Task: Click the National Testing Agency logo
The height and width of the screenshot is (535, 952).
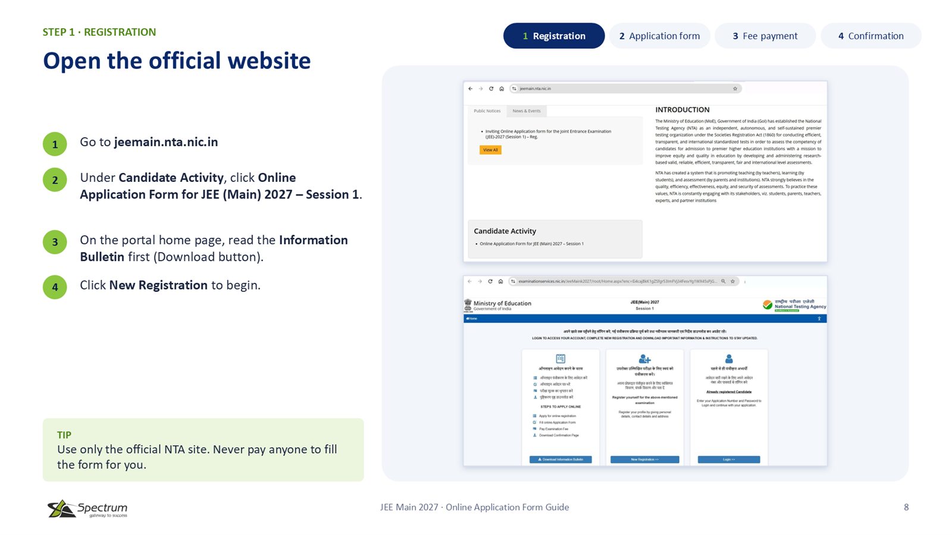Action: click(794, 305)
